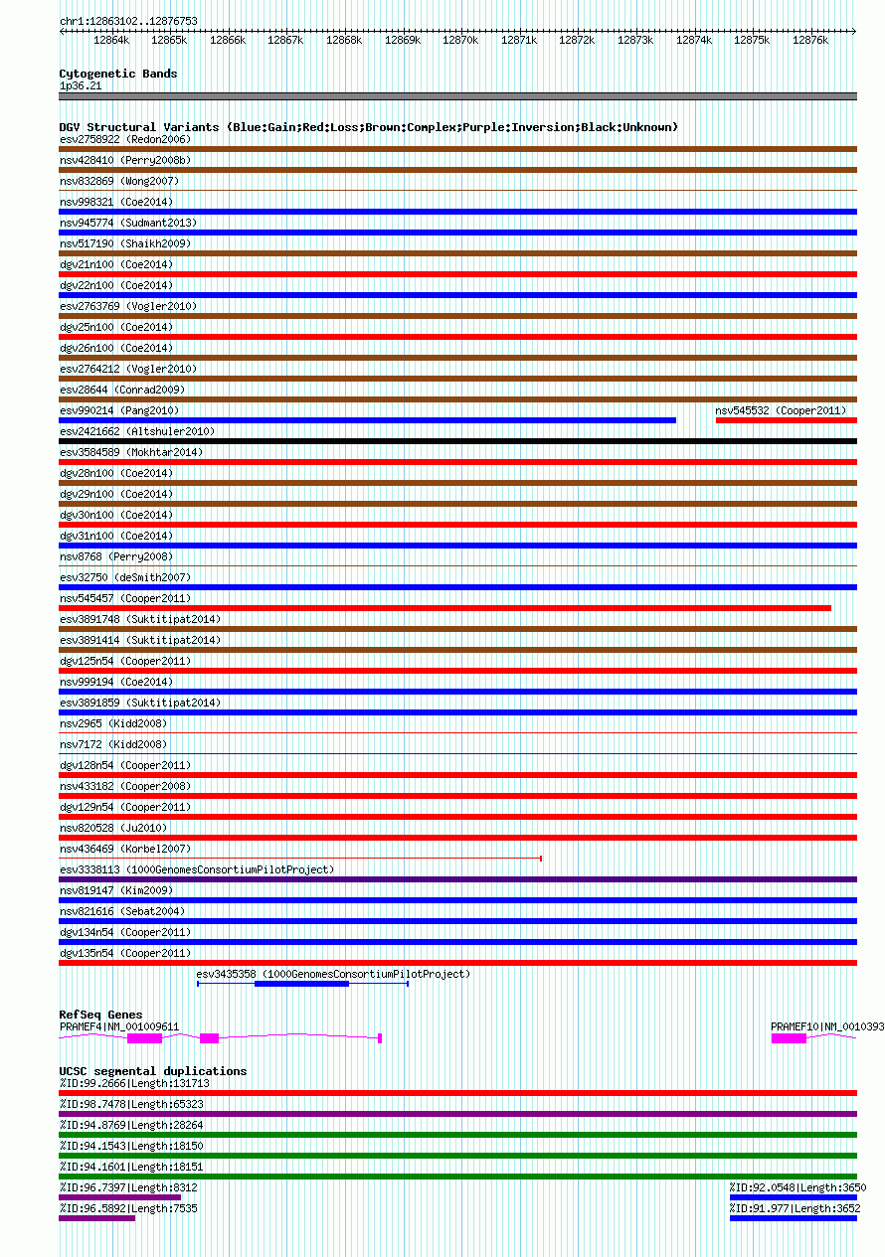Select the nsv436469 (Korbel2007) label
Image resolution: width=885 pixels, height=1257 pixels.
tap(125, 849)
